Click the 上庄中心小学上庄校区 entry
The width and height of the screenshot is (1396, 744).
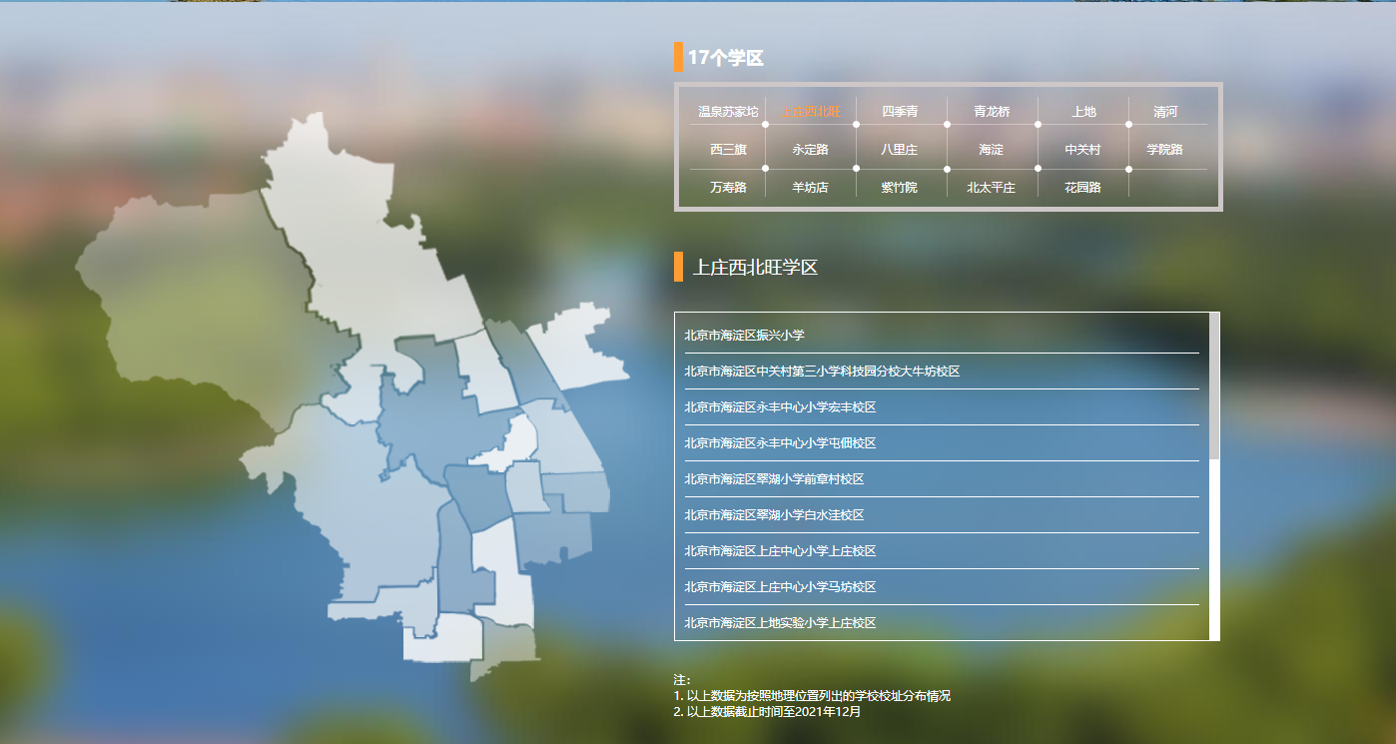click(x=942, y=551)
